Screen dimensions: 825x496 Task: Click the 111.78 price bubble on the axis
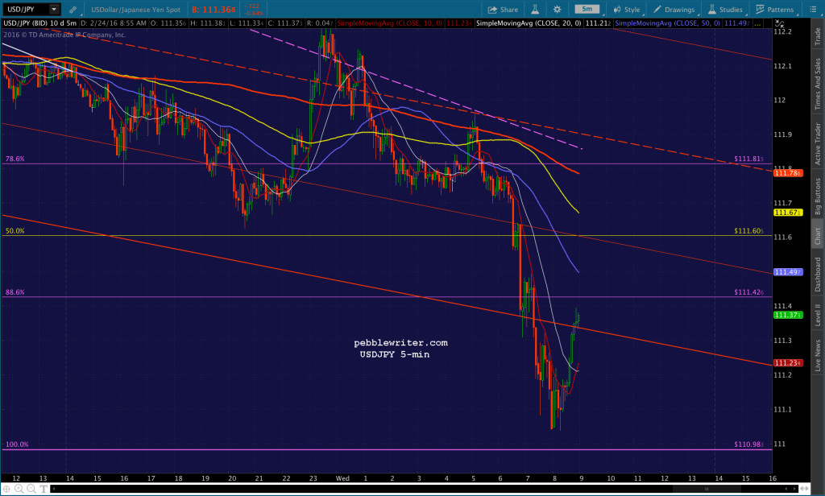click(x=788, y=173)
